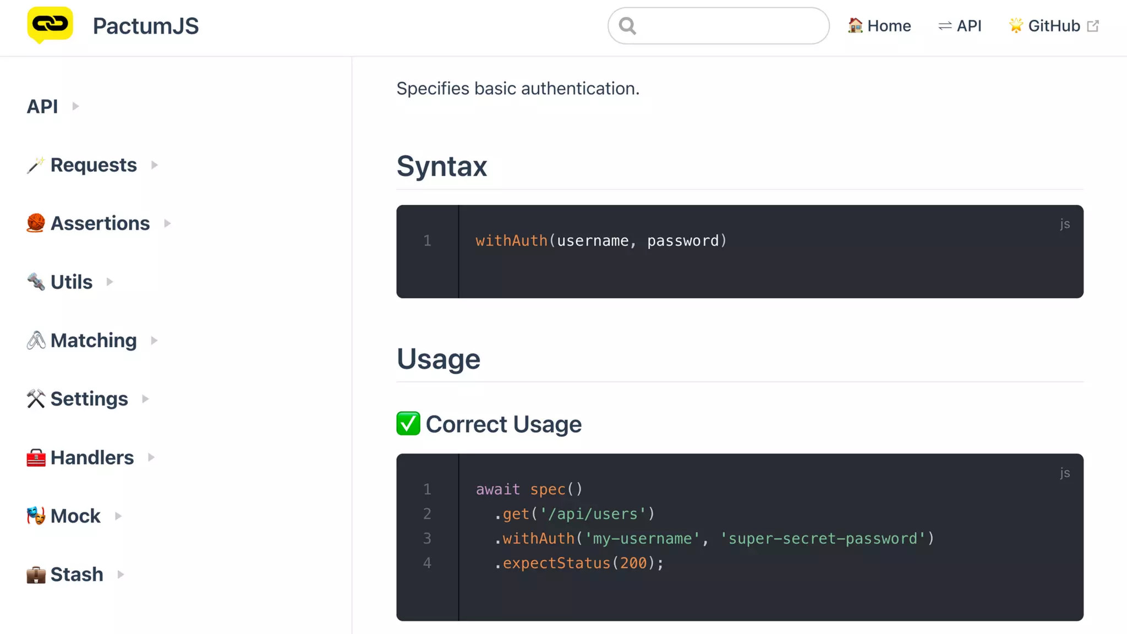Expand the Requests section arrow

[155, 165]
